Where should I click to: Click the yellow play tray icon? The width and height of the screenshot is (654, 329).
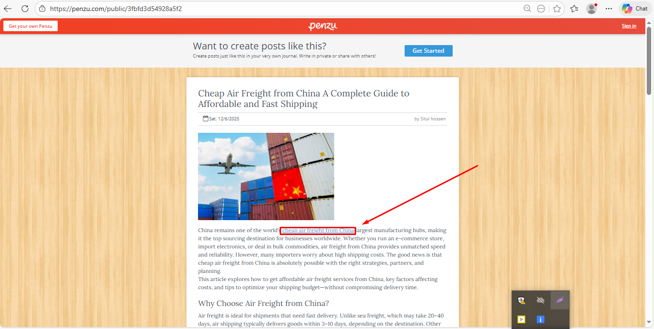pos(521,319)
